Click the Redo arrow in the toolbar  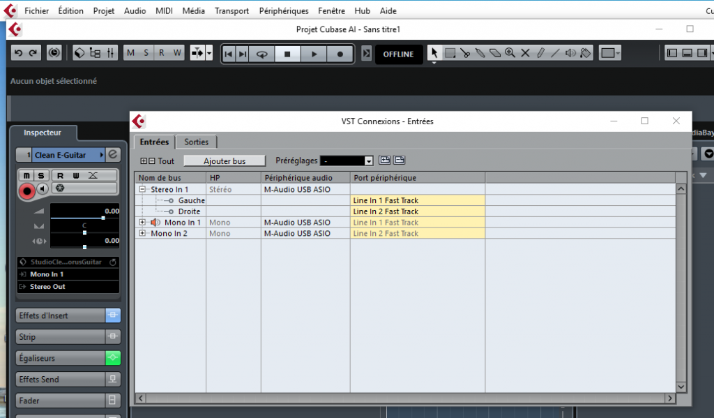(x=33, y=53)
